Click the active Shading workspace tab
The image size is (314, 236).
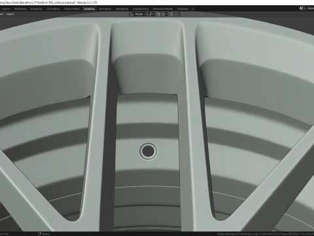tap(89, 9)
